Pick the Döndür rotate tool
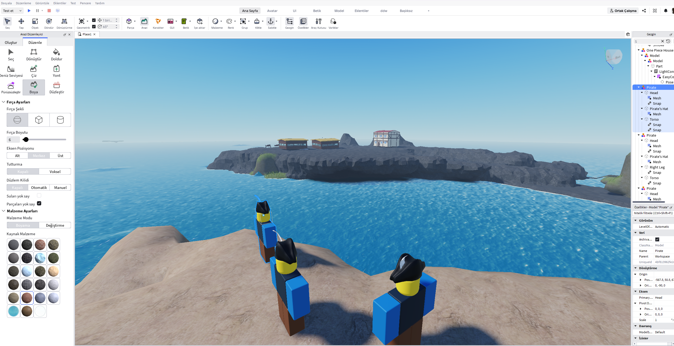674x346 pixels. 49,23
